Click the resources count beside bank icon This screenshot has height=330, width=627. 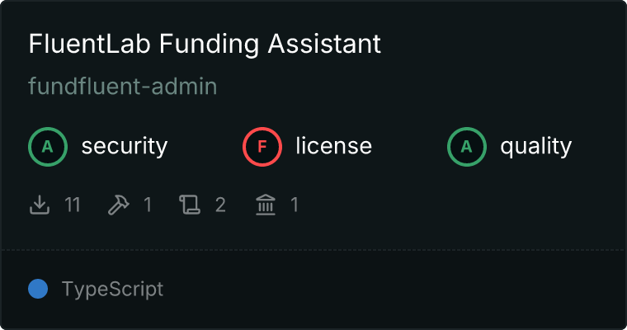[x=294, y=205]
